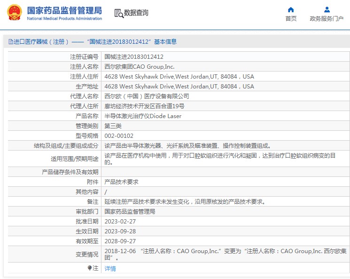
Task: Click the 结构及组成 composition description
Action: [x=187, y=146]
